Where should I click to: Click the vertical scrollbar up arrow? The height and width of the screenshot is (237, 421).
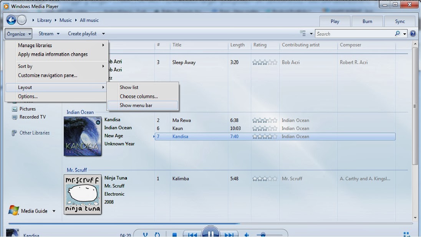pos(415,44)
